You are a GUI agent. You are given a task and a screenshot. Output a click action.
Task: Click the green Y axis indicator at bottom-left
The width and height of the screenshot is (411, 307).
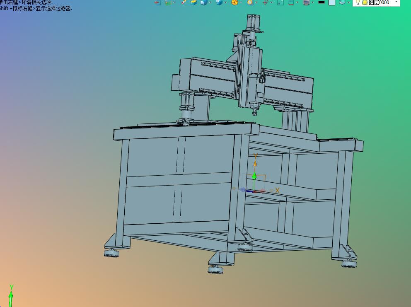11,296
